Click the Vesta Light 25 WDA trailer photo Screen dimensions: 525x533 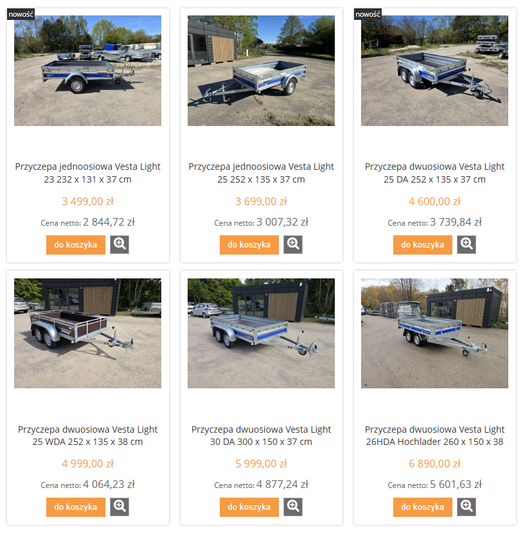click(87, 333)
